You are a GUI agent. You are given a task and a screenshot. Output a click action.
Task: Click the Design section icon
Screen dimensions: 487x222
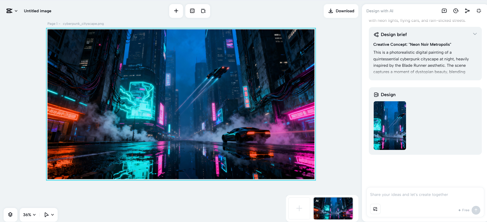(376, 95)
